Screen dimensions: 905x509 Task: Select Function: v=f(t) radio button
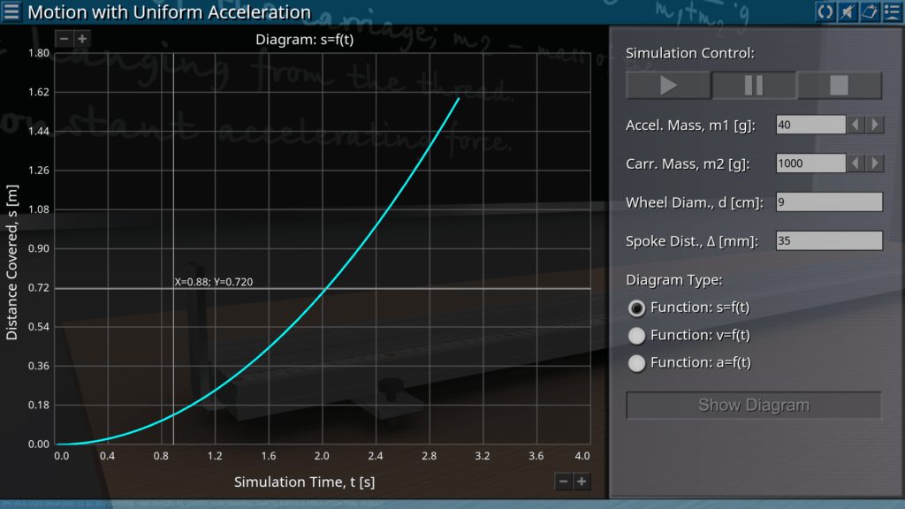tap(635, 335)
